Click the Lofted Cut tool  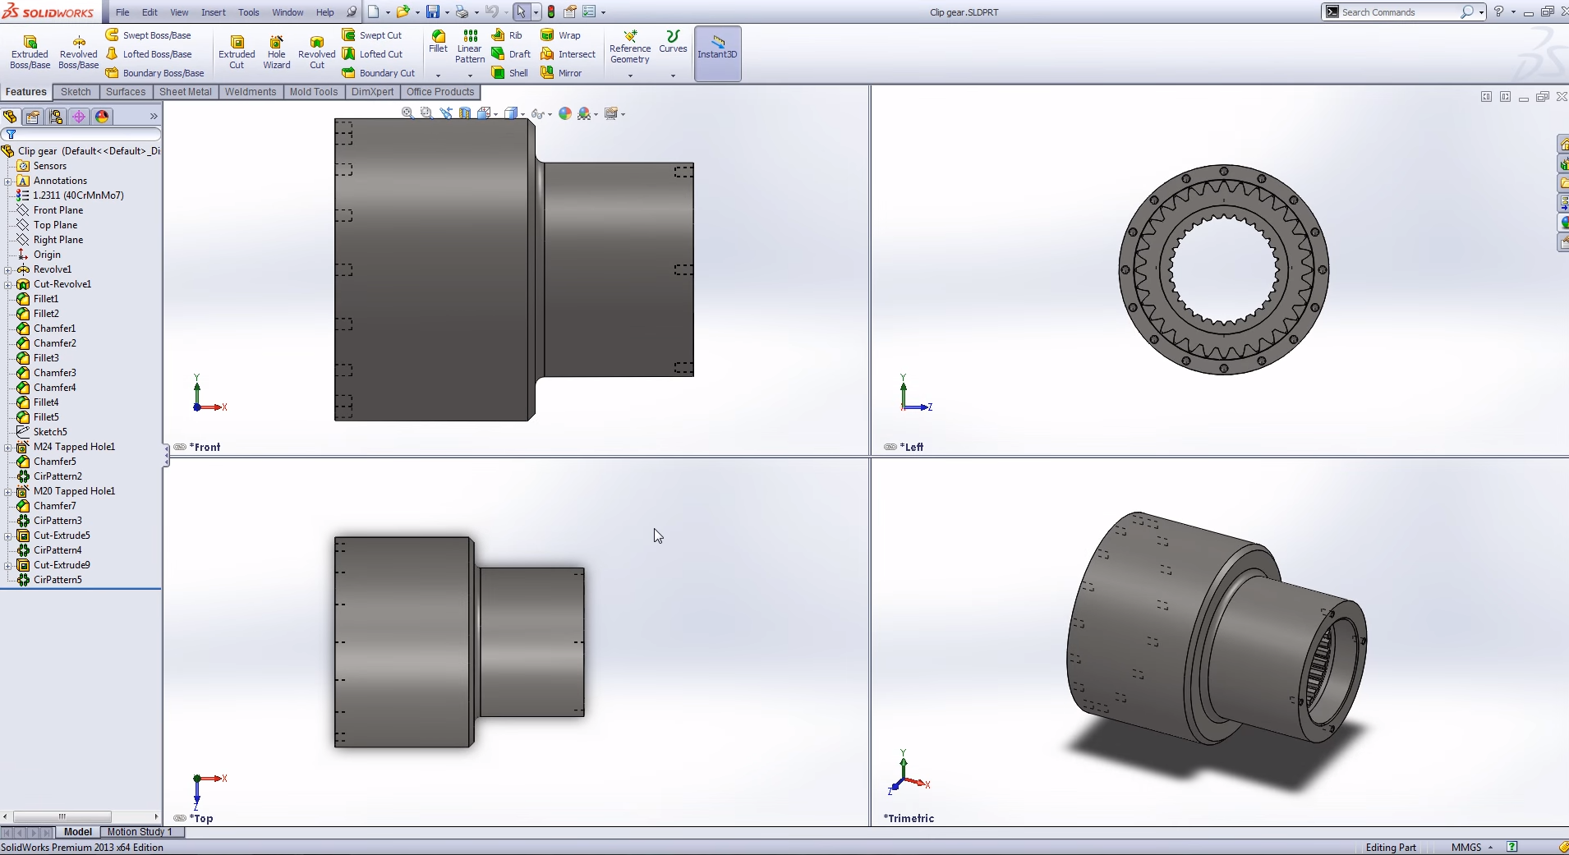pyautogui.click(x=372, y=54)
